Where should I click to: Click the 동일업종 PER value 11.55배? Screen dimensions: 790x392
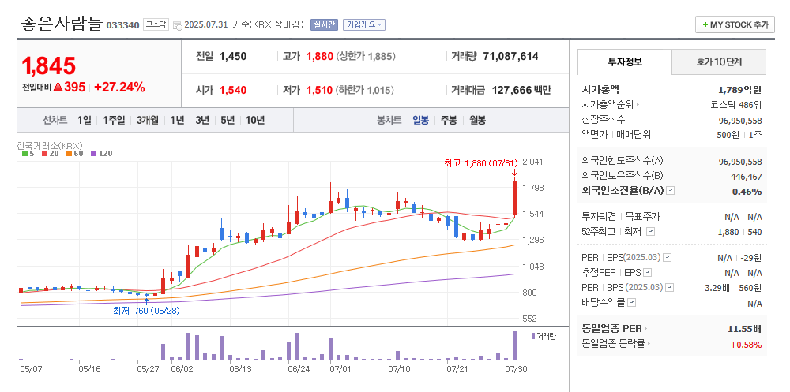coord(745,329)
